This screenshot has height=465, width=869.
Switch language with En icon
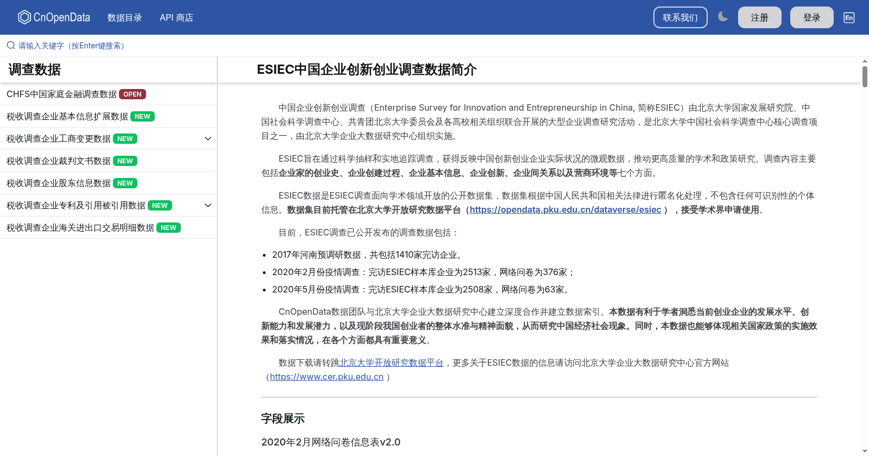tap(849, 17)
